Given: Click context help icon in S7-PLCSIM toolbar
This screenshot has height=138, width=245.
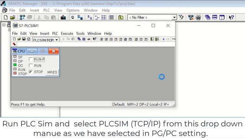Looking at the screenshot, I should [x=95, y=39].
